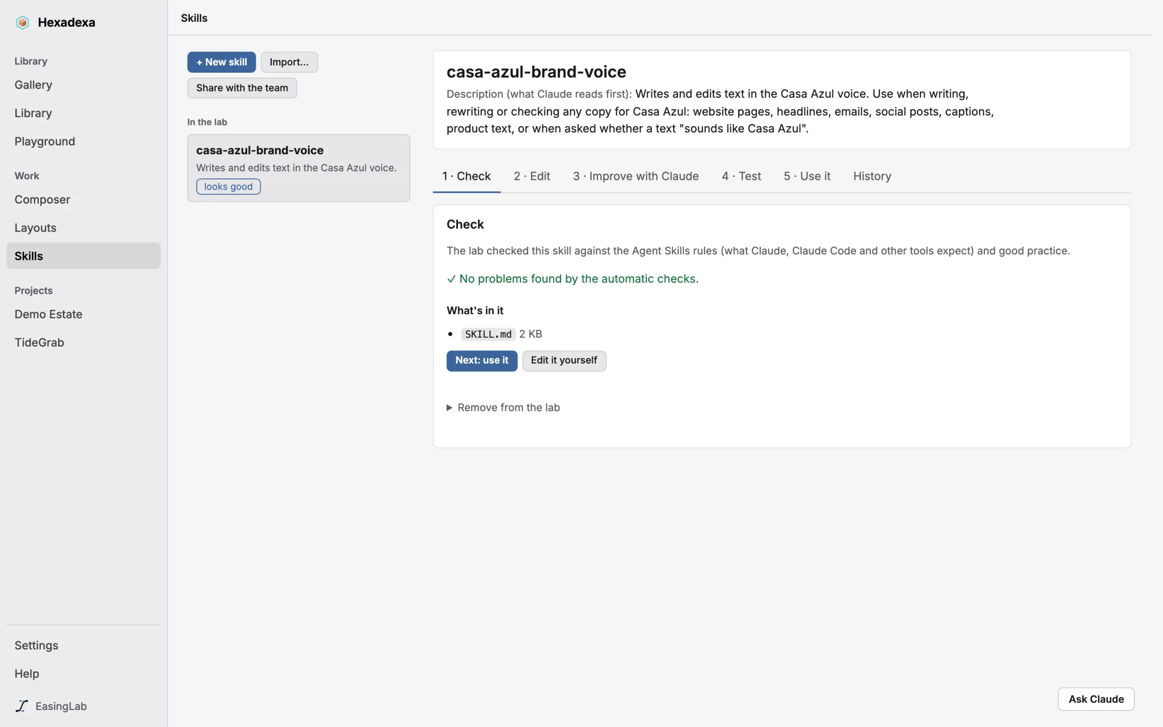Open the Ask Claude button

(1096, 699)
